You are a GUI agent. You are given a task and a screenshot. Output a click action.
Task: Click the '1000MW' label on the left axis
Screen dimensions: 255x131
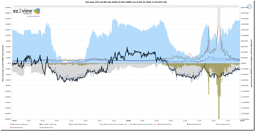[x=8, y=35]
